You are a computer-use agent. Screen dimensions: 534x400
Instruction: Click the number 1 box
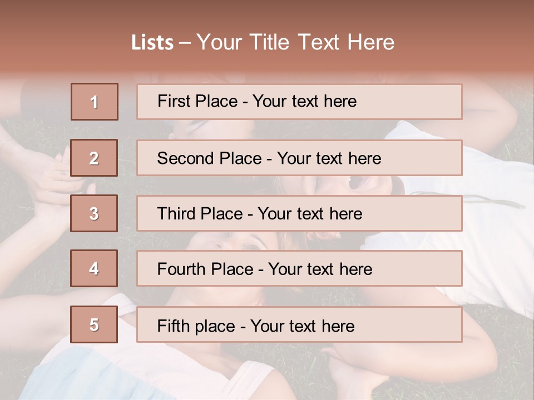click(95, 102)
